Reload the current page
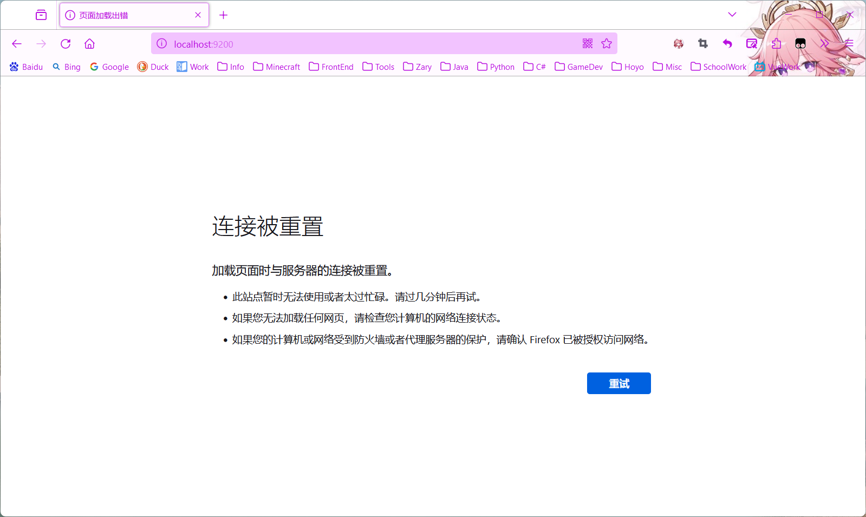 (x=66, y=44)
